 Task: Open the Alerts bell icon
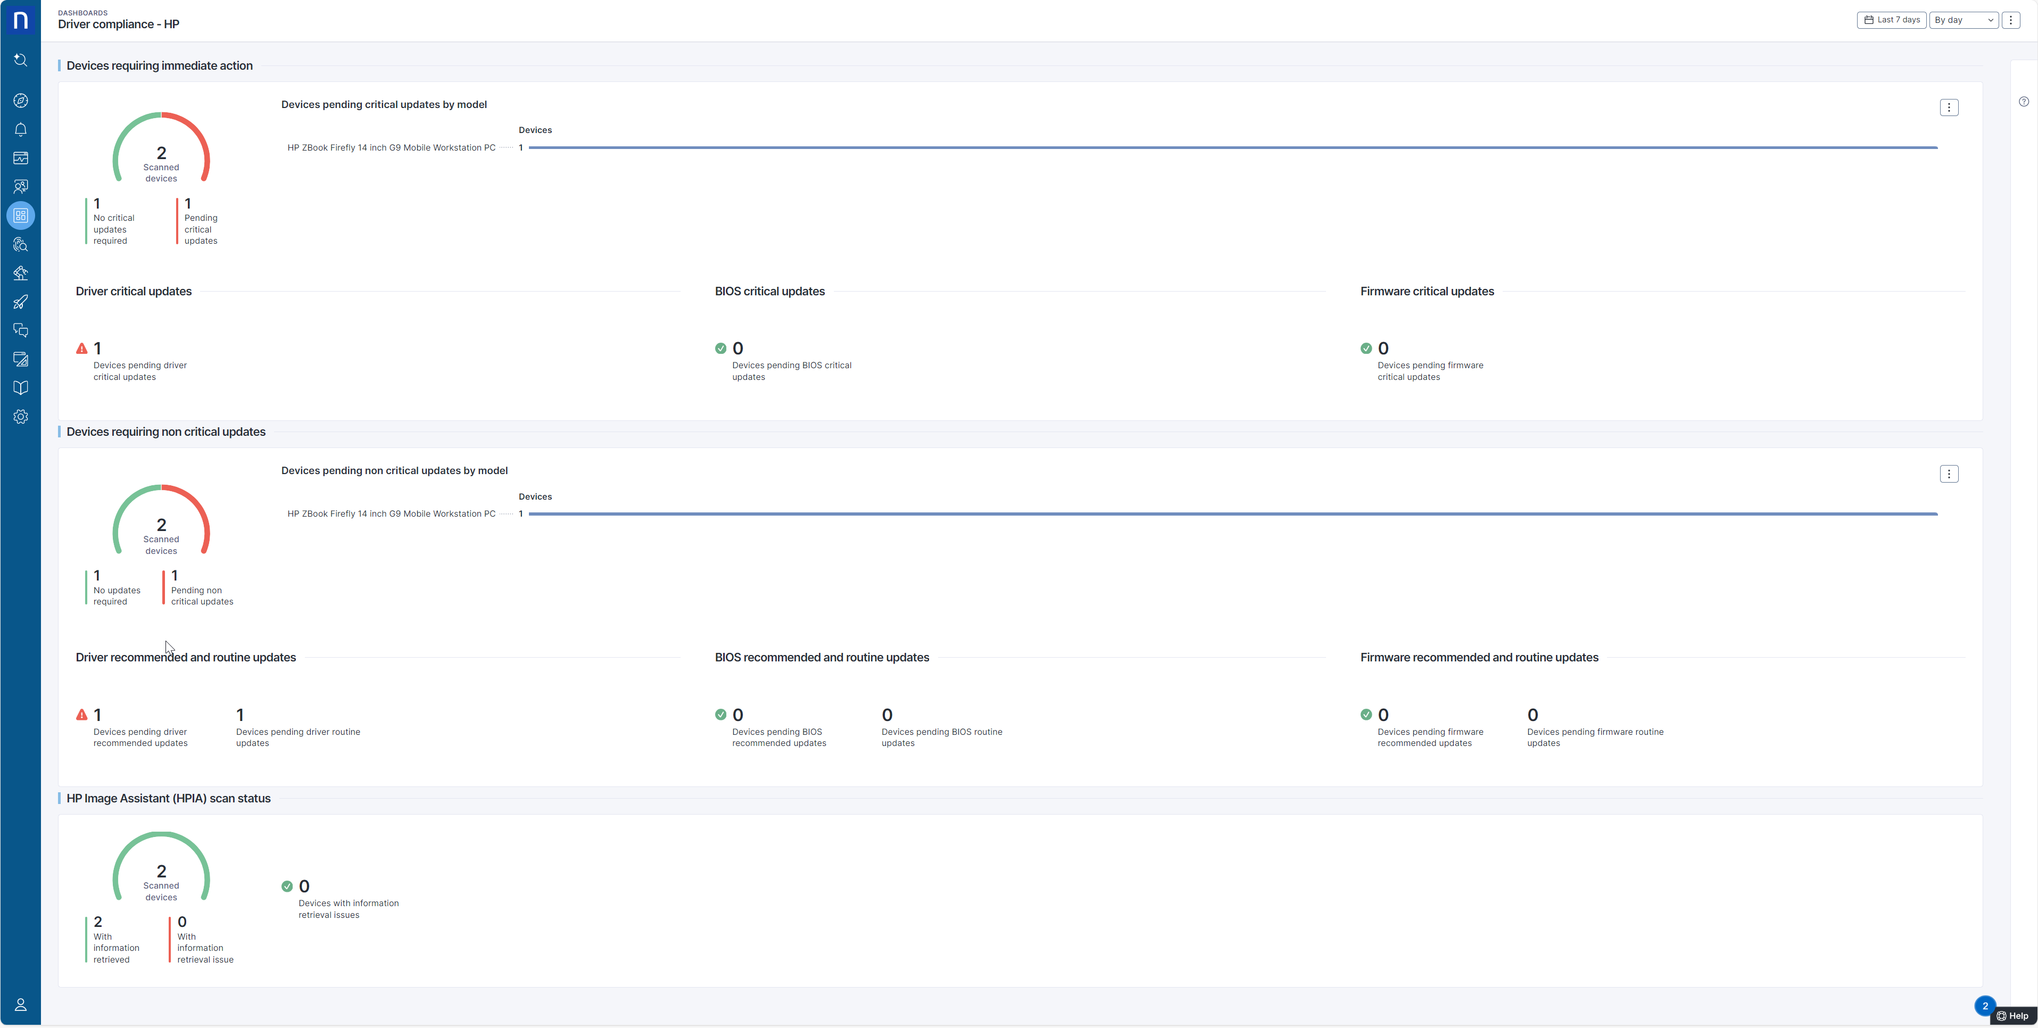21,129
